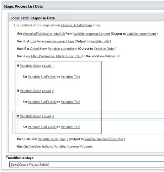Click Variable: Title in SubFolder2 Set action
Image resolution: width=164 pixels, height=172 pixels.
(x=71, y=102)
